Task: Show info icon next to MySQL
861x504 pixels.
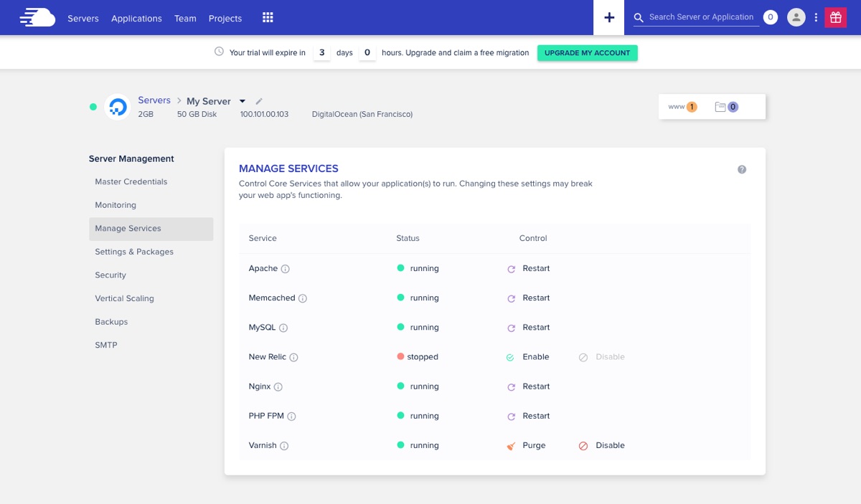Action: [x=283, y=328]
